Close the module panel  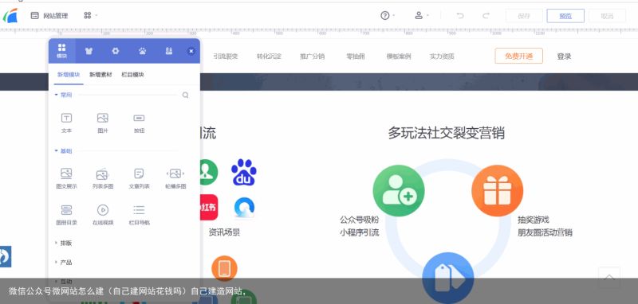[191, 51]
